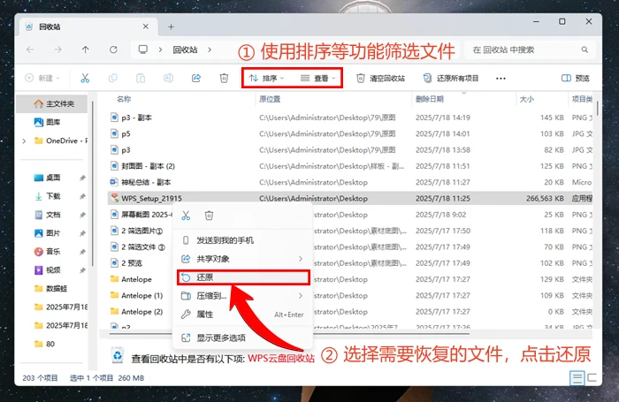The image size is (619, 402).
Task: Sort by the 大小 column header
Action: pos(527,99)
